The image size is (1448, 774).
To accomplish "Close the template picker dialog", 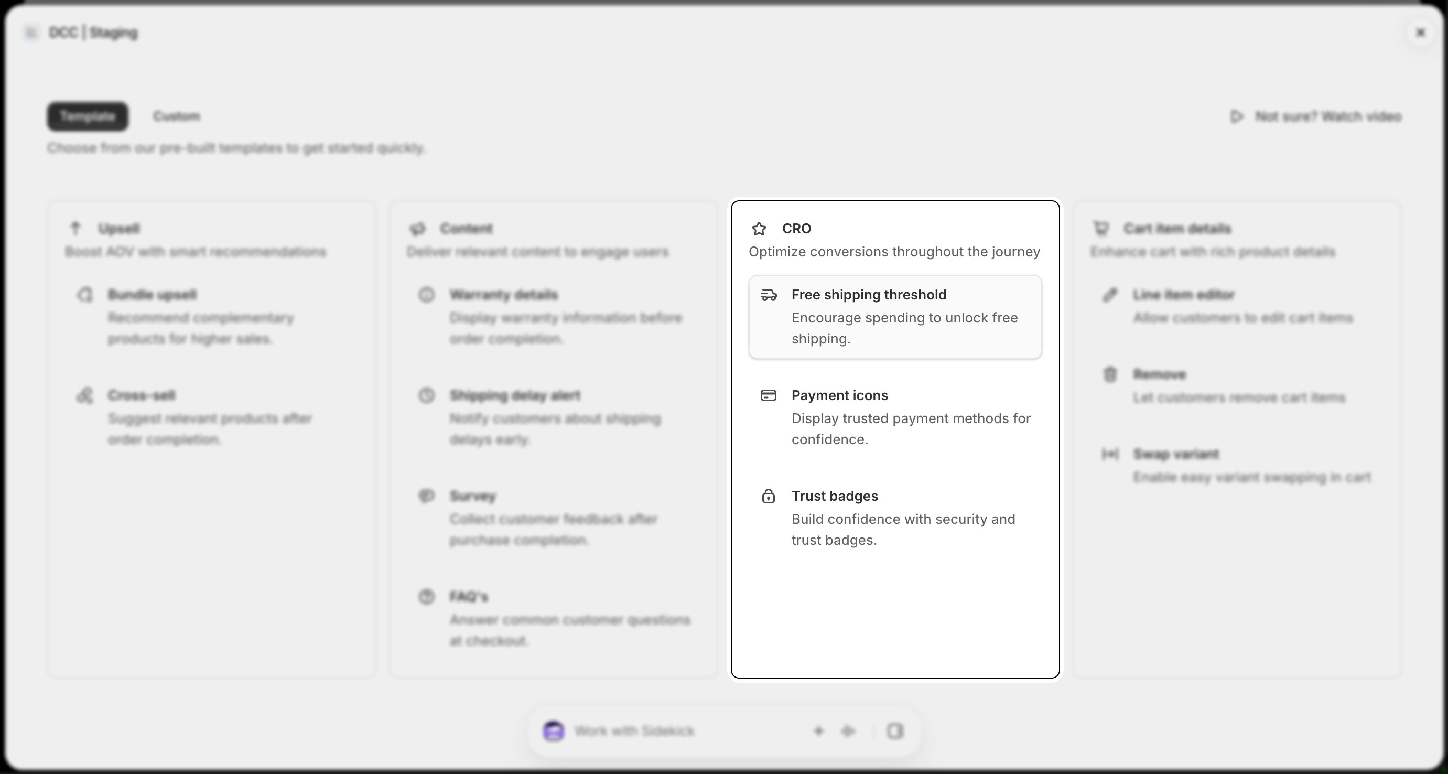I will [1420, 33].
